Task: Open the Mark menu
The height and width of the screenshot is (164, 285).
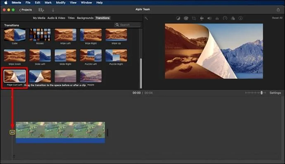Action: (x=48, y=2)
